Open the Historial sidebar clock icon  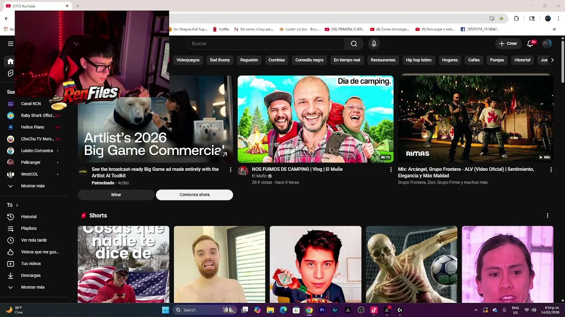(11, 217)
